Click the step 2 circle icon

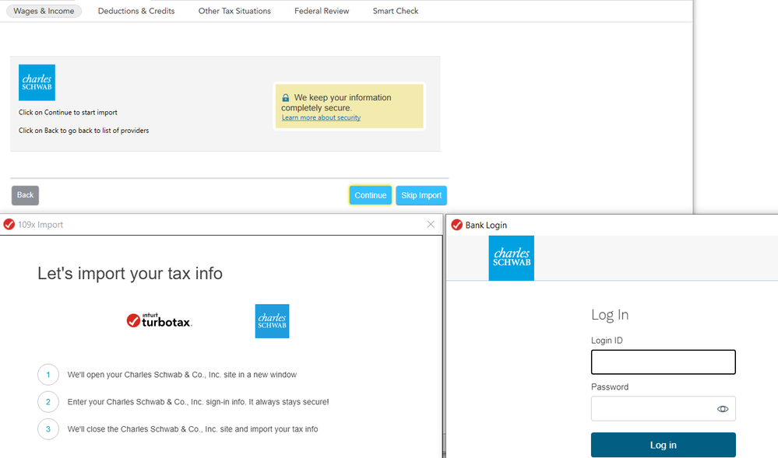(x=48, y=402)
